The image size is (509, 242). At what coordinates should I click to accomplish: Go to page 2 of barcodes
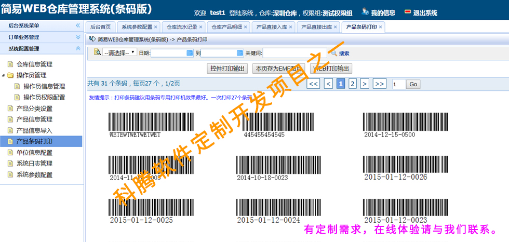click(353, 84)
